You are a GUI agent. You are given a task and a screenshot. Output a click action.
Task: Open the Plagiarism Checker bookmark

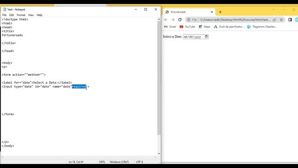(262, 27)
